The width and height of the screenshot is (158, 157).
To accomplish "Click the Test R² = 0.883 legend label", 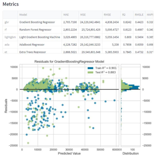I will click(106, 72).
